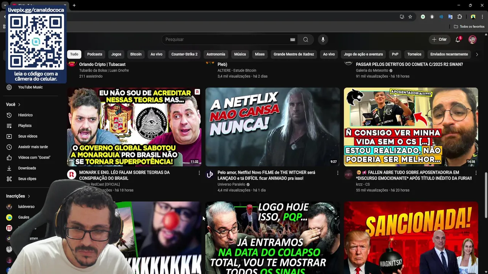This screenshot has width=488, height=274.
Task: Play JÁ ENTRAMOS NA DATA DO COLAPSO thumbnail
Action: (273, 238)
